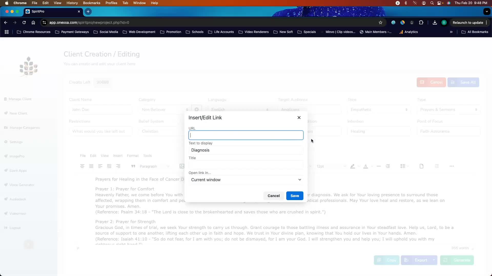Click the text color icon

click(366, 166)
